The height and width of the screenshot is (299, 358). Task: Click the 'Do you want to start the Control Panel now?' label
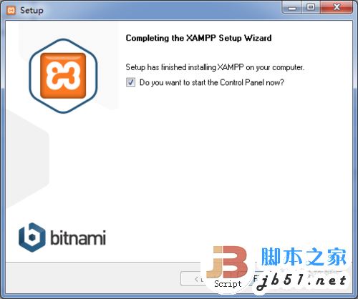click(212, 82)
